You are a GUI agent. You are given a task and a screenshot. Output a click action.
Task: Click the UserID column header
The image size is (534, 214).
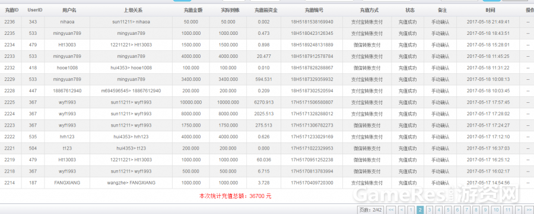[x=35, y=10]
